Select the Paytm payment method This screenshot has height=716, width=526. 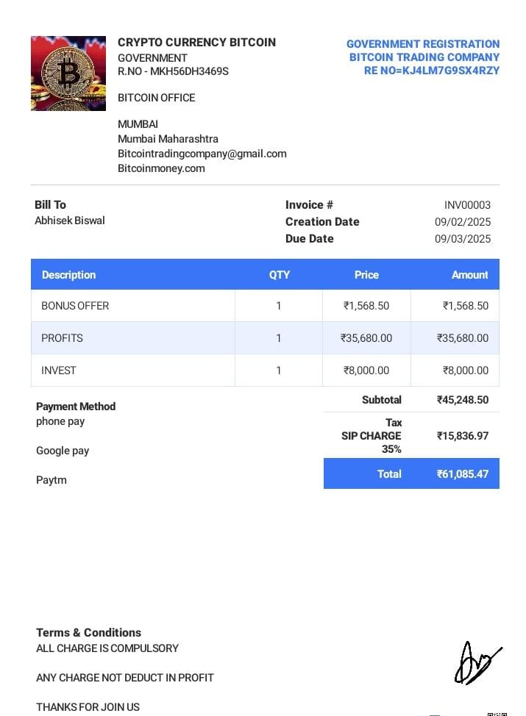click(x=51, y=480)
